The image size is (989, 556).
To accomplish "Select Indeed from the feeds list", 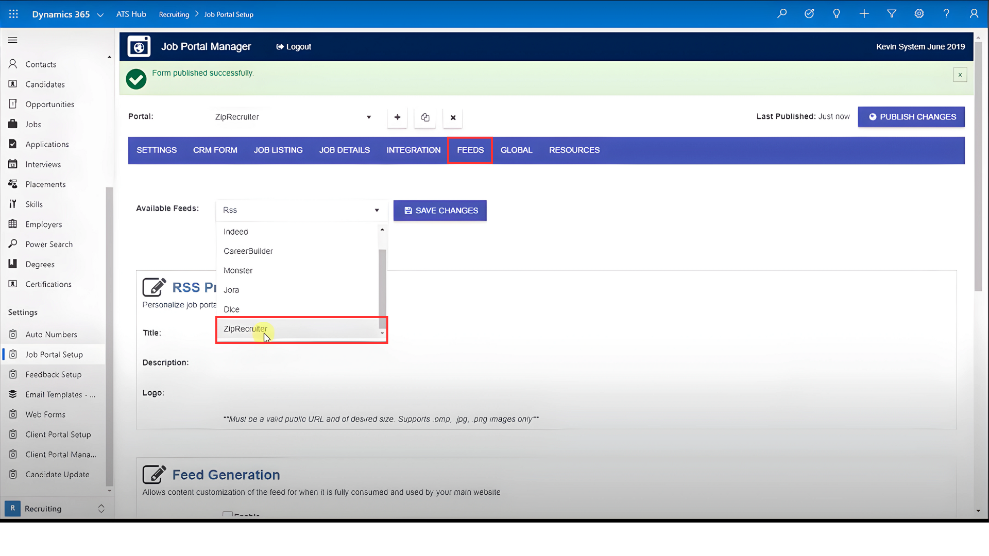I will 297,232.
